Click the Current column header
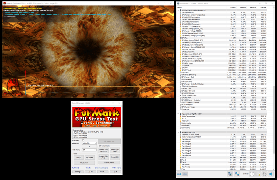The height and width of the screenshot is (180, 277). [231, 7]
